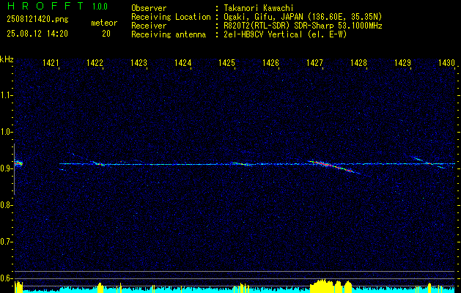The image size is (461, 293).
Task: Click the meteor count value 20
Action: pos(106,34)
